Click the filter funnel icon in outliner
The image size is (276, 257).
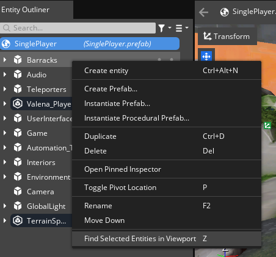tap(162, 28)
